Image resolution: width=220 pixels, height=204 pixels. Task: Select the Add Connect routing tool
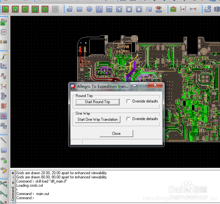(x=4, y=56)
